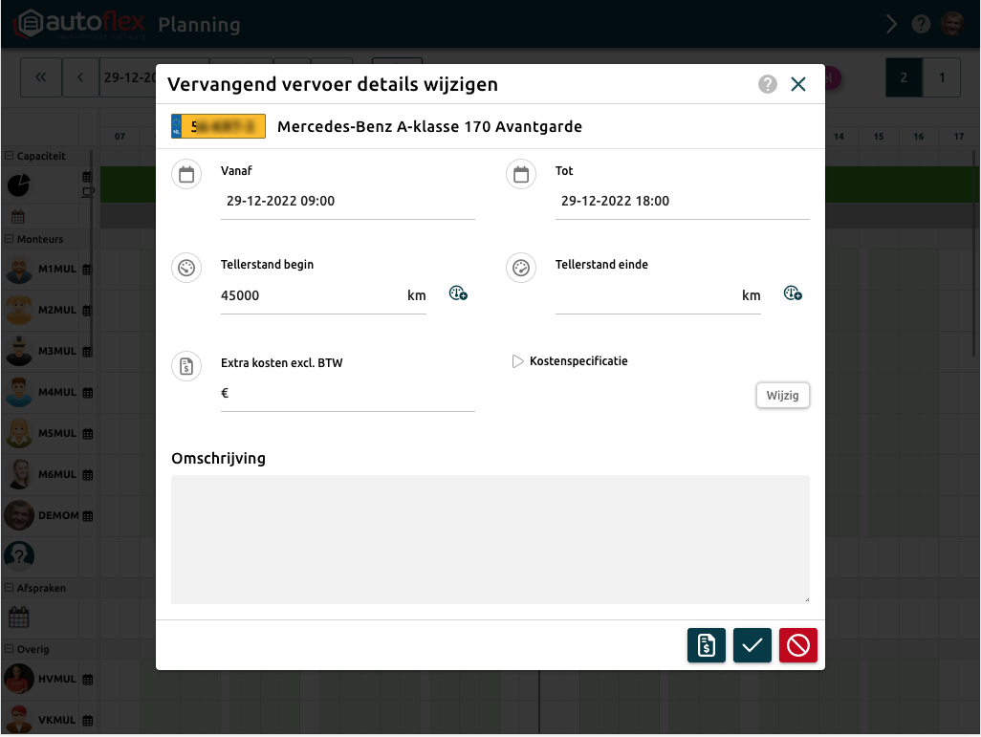This screenshot has height=737, width=981.
Task: Expand the Kostenspecificatie section
Action: (518, 361)
